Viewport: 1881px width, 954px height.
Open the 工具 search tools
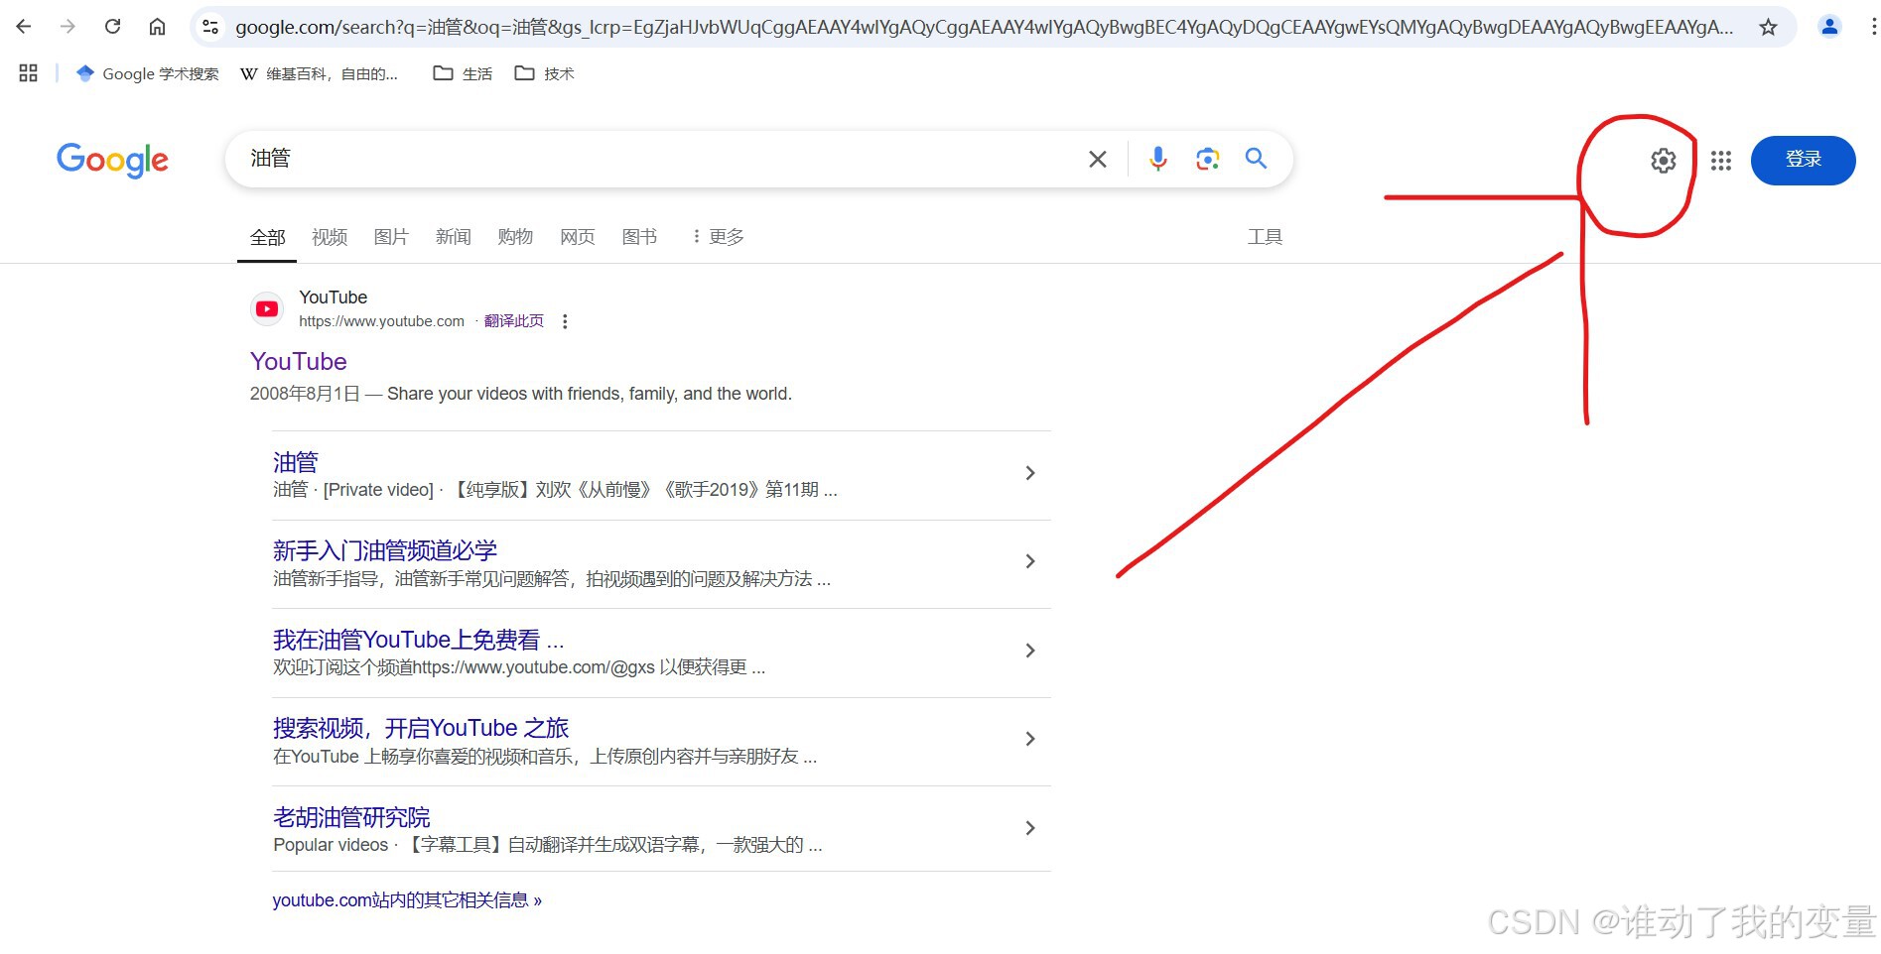coord(1265,237)
